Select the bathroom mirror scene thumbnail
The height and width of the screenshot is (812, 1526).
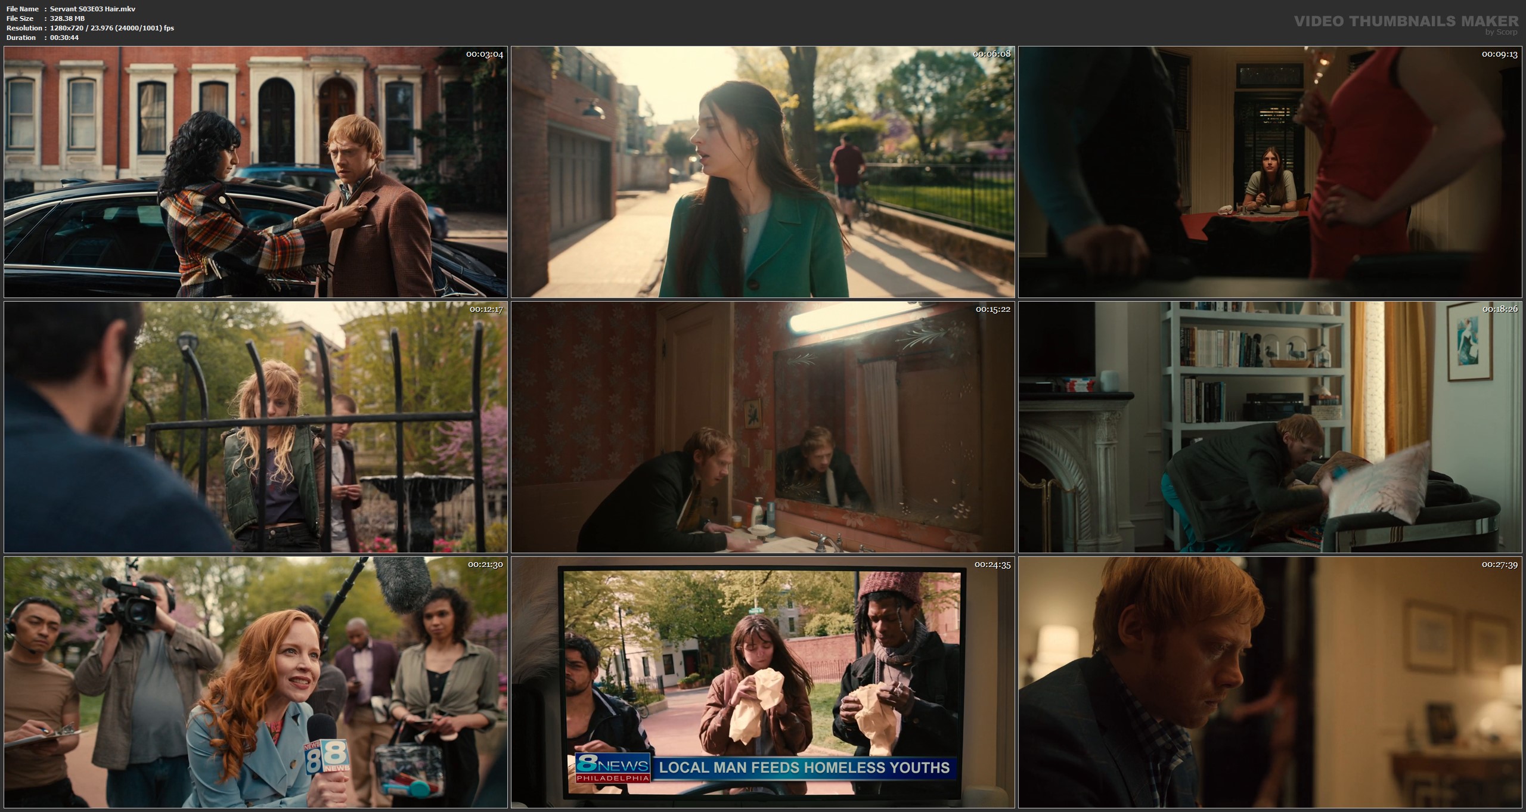(762, 427)
